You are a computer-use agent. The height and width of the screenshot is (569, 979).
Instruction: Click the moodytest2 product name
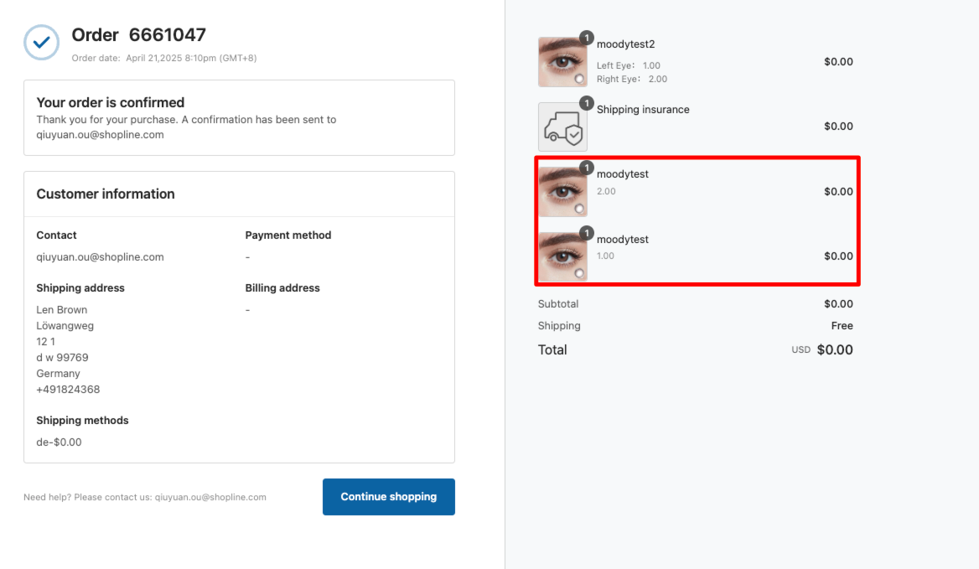[x=625, y=44]
